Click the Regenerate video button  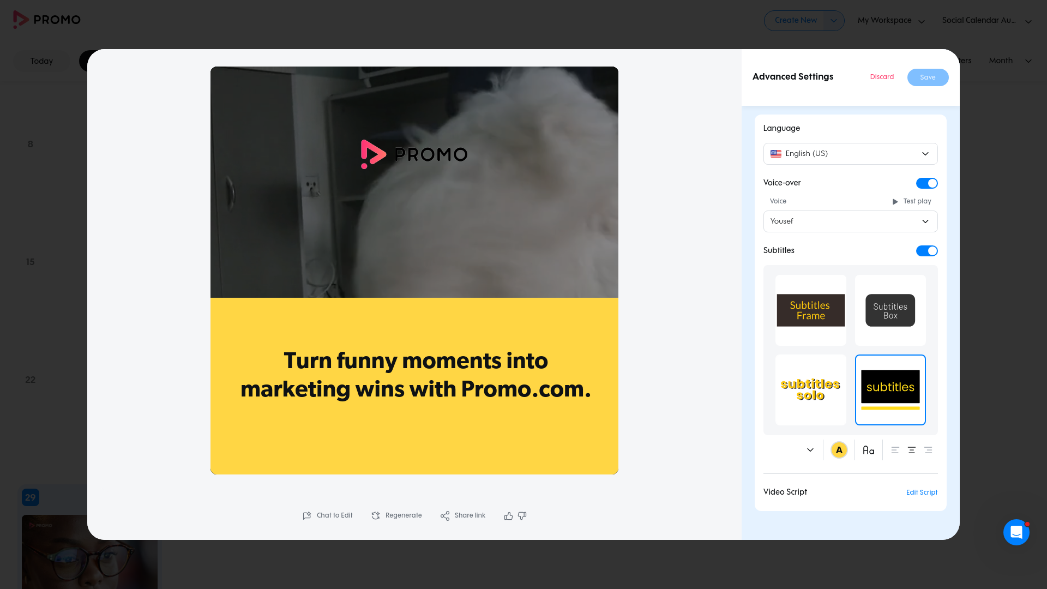coord(396,515)
